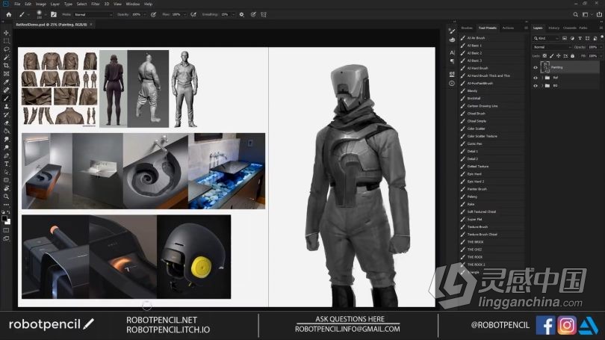605x340 pixels.
Task: Select the Hand tool
Action: 6,188
